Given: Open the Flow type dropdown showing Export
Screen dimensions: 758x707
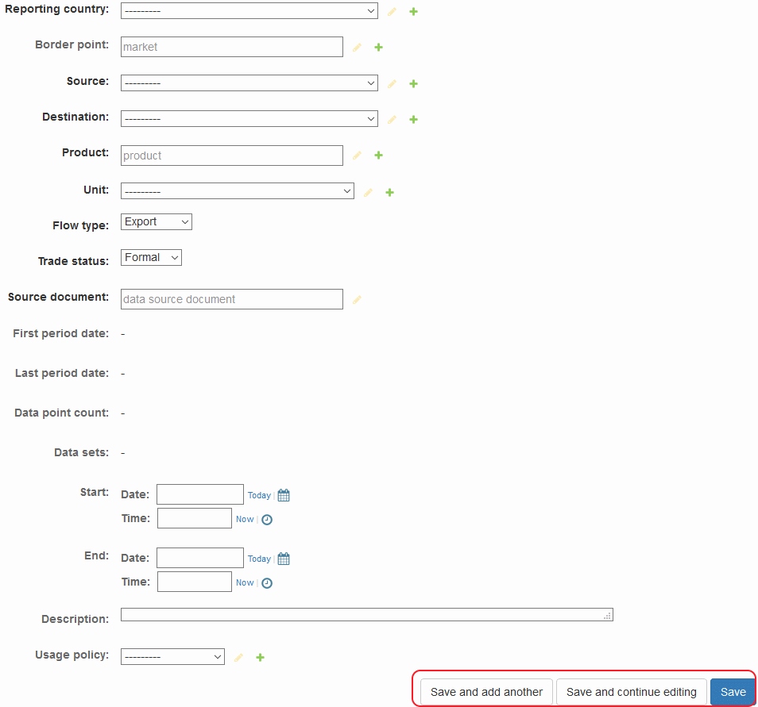Looking at the screenshot, I should point(157,221).
